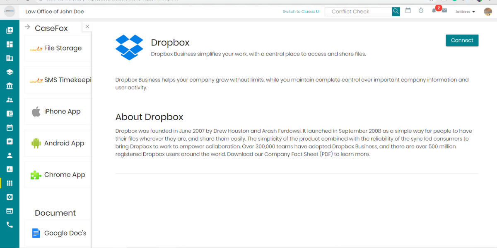Click the CaseFox panel heading

click(x=51, y=28)
